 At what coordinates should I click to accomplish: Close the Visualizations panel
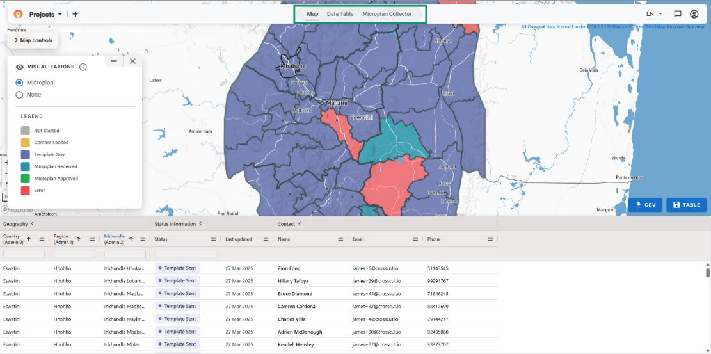pyautogui.click(x=132, y=61)
